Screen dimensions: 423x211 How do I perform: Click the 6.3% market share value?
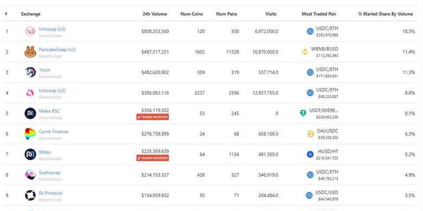pyautogui.click(x=410, y=134)
